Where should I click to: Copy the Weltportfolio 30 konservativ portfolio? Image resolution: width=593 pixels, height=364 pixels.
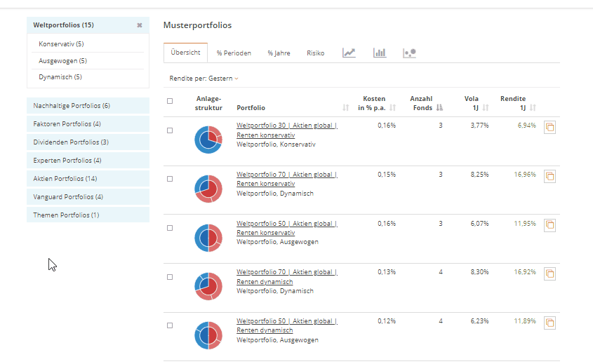tap(550, 127)
